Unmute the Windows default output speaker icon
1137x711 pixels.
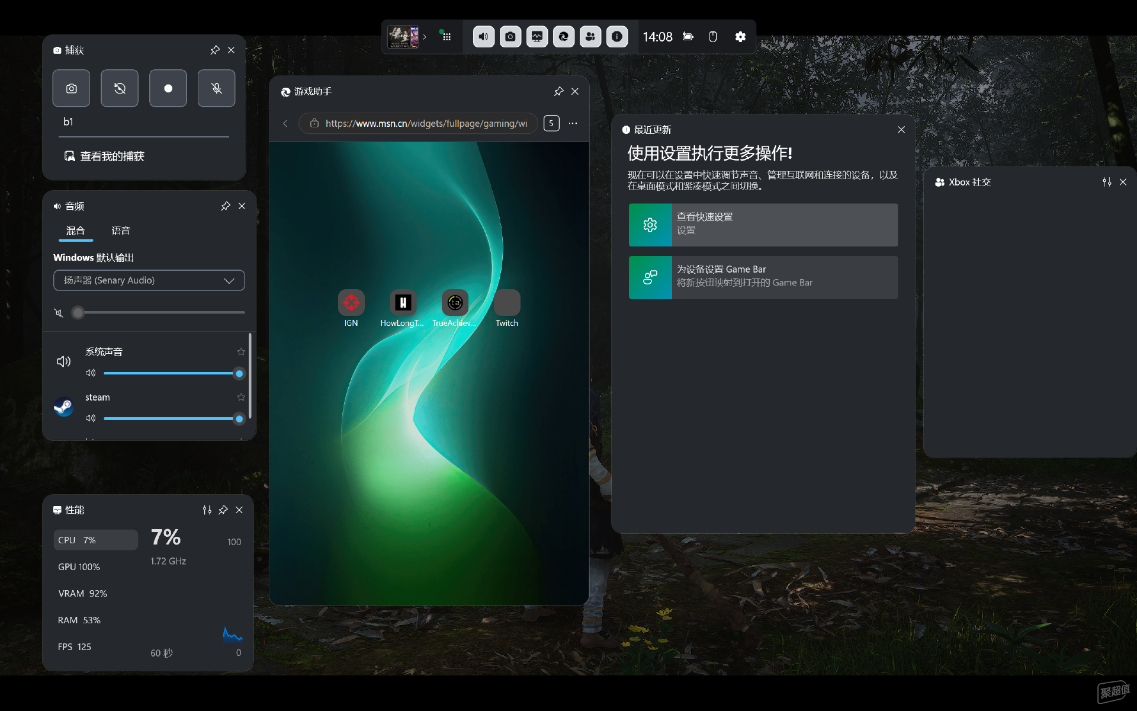(x=59, y=312)
